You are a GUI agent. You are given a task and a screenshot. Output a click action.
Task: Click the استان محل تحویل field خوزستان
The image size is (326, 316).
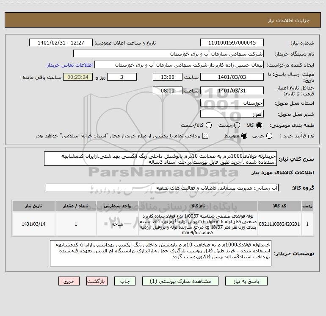[232, 103]
